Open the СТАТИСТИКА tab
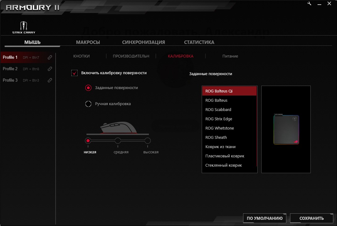The width and height of the screenshot is (337, 226). pos(199,42)
